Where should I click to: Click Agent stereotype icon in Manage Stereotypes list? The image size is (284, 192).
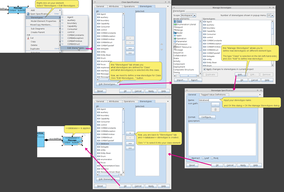click(205, 22)
